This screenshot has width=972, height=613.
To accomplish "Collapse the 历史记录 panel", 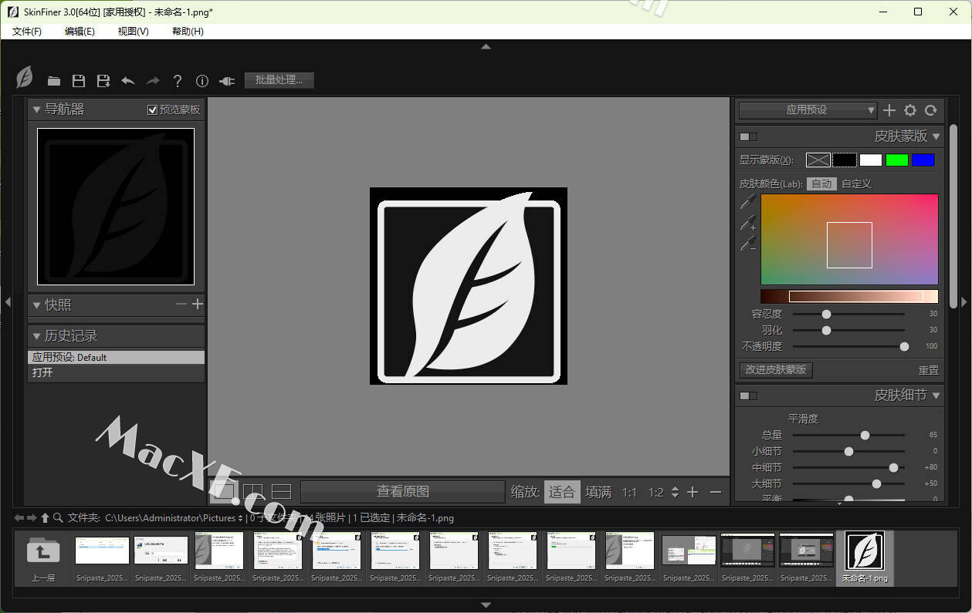I will [x=36, y=336].
